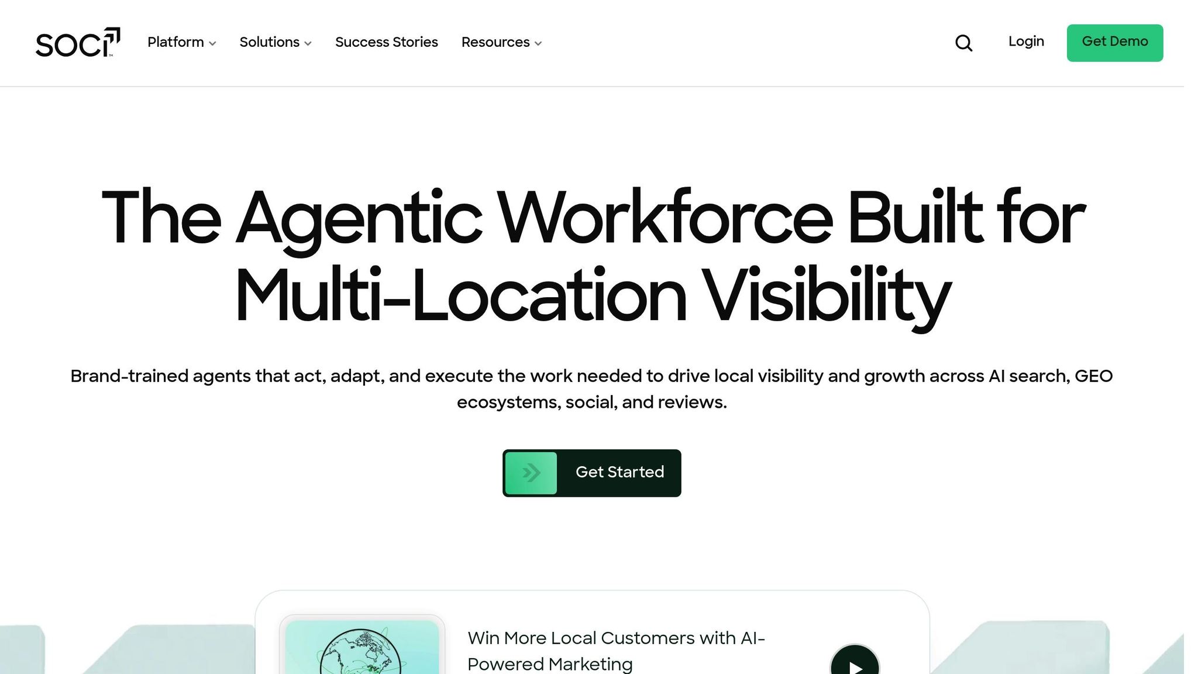Click the Login link
Viewport: 1198px width, 674px height.
[x=1026, y=42]
